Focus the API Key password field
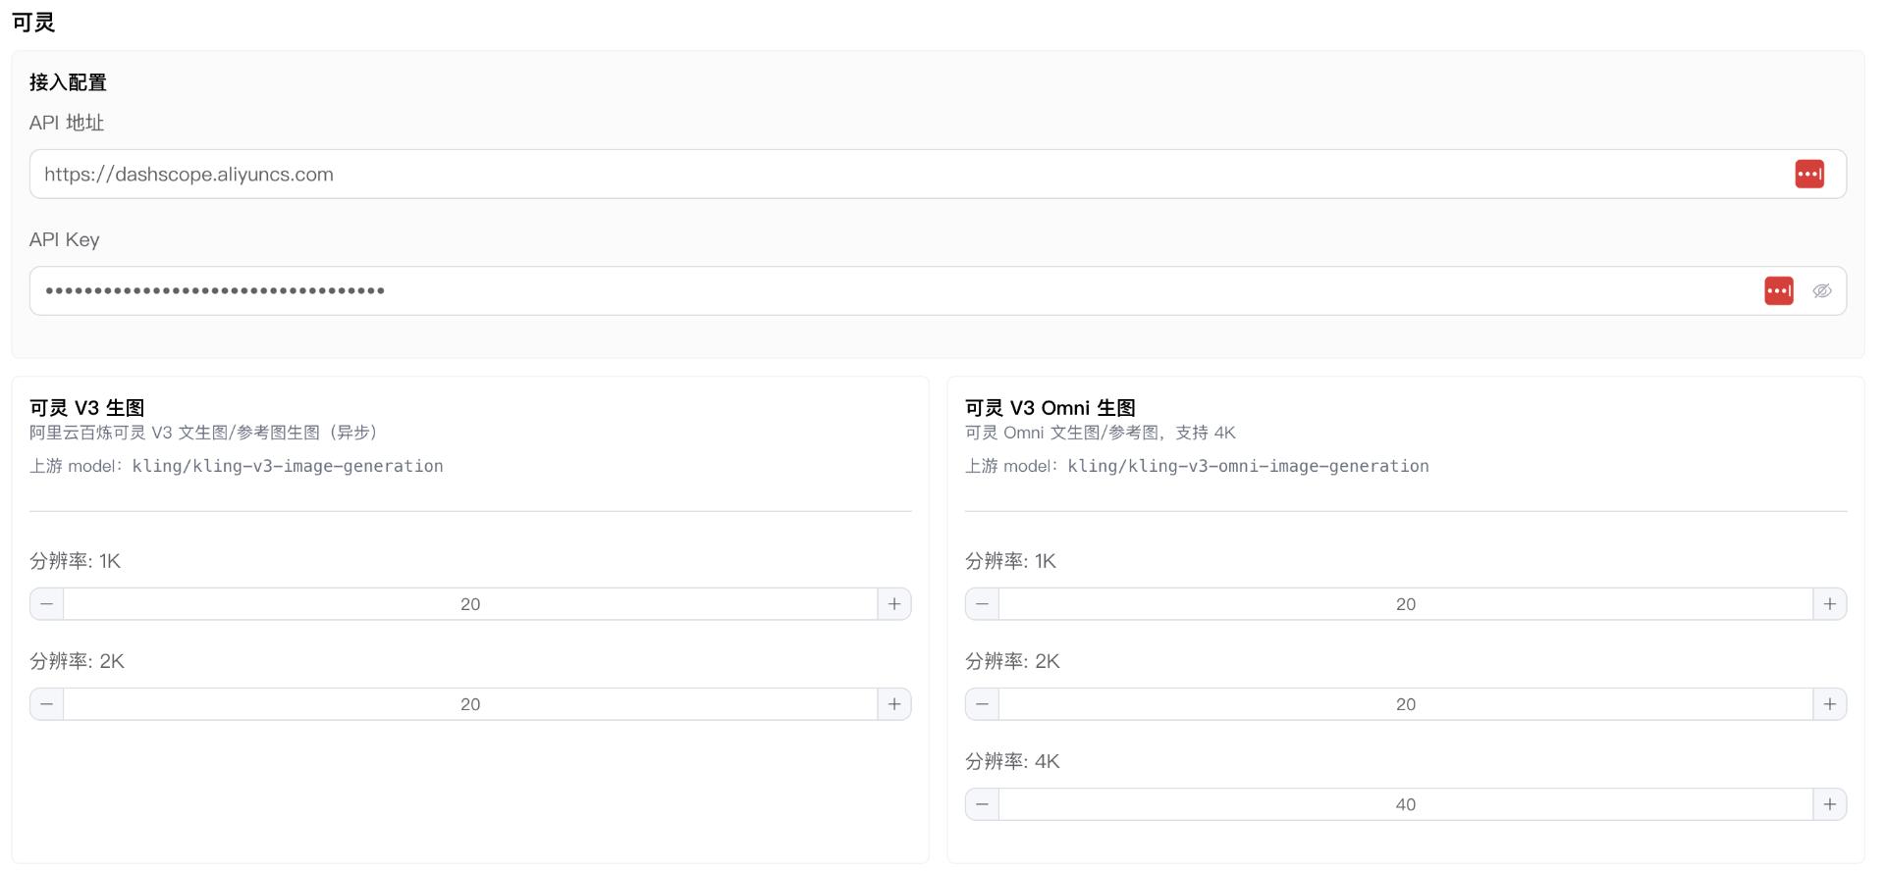 pyautogui.click(x=938, y=290)
